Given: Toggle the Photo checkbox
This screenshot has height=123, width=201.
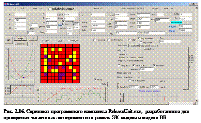Looking at the screenshot, I should pyautogui.click(x=95, y=79).
